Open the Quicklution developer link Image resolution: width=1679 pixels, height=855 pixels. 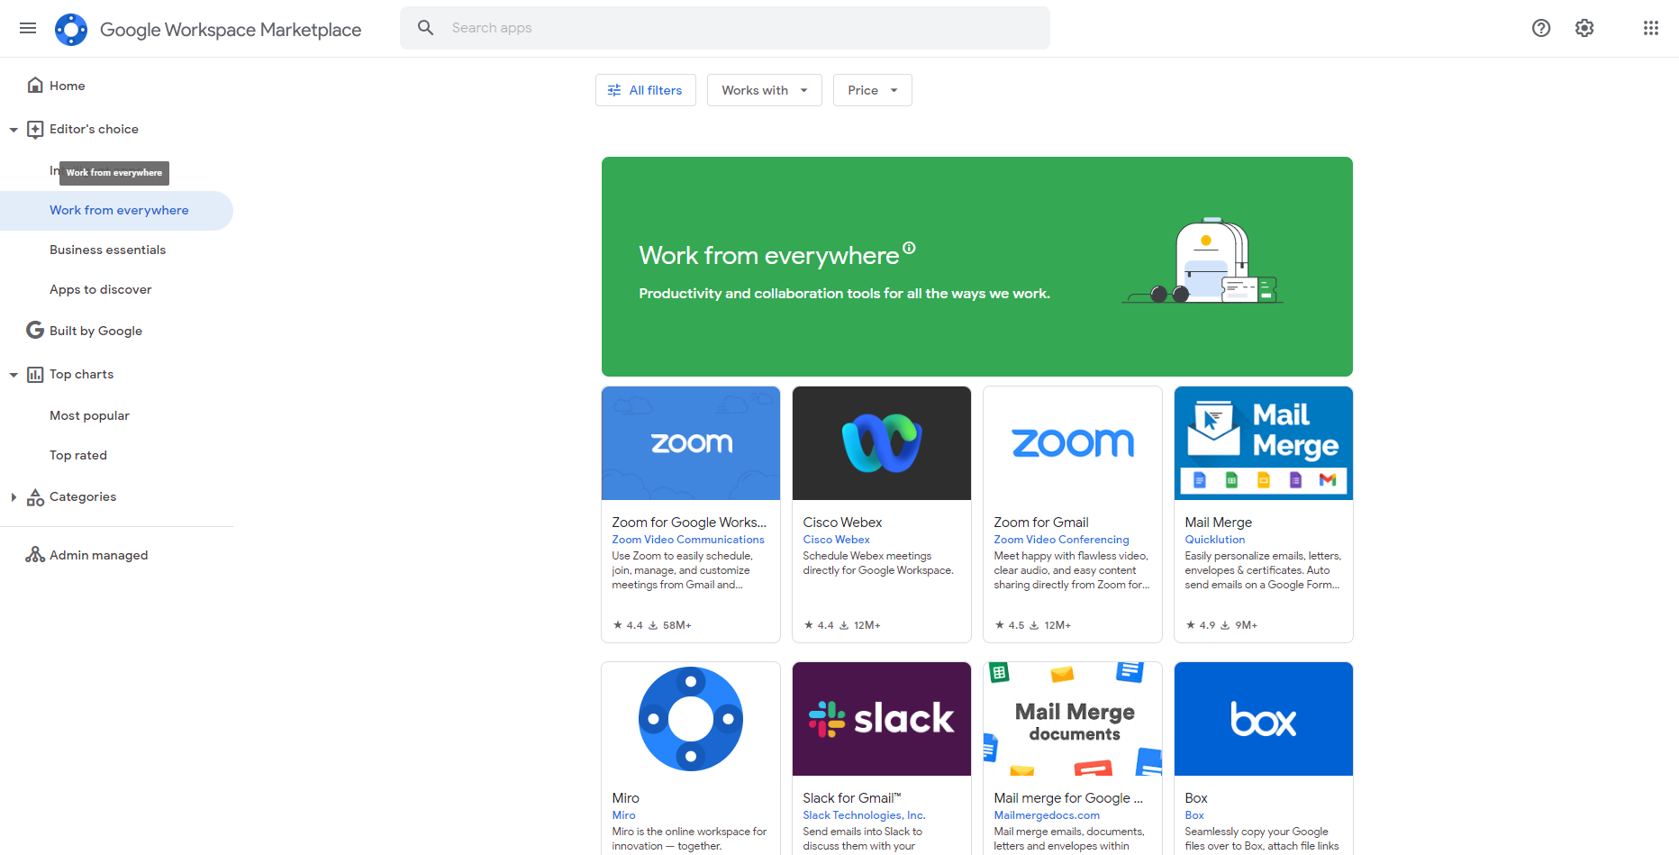tap(1215, 540)
